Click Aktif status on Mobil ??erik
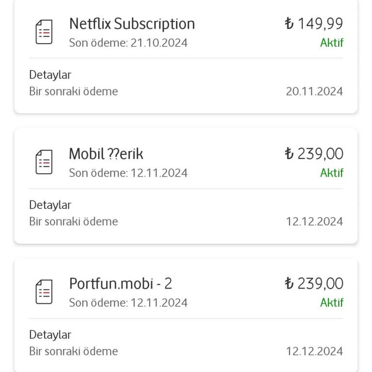 [x=331, y=173]
